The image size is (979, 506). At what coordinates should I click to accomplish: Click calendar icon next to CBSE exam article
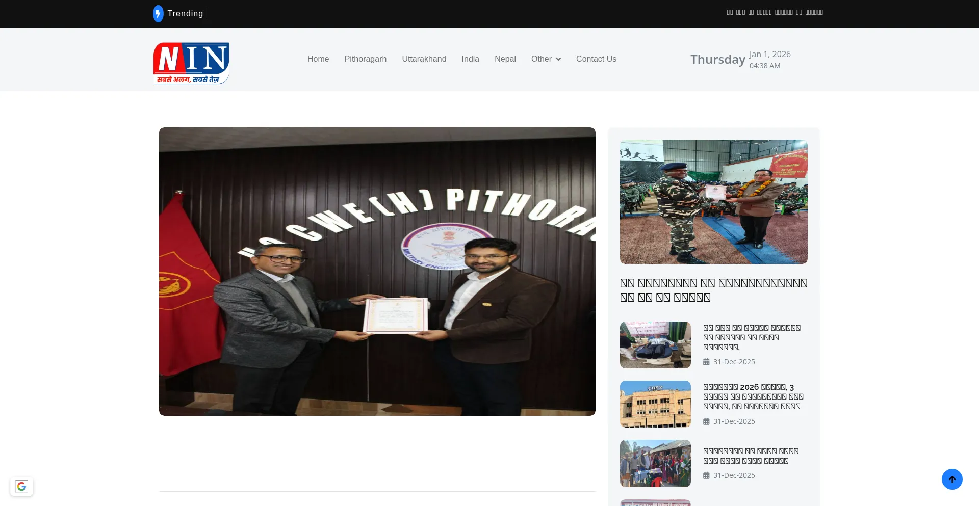pos(706,421)
